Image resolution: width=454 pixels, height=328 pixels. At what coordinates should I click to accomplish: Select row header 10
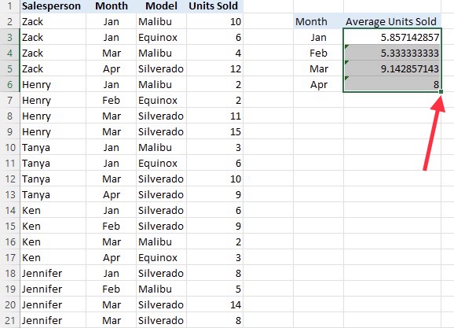point(10,147)
